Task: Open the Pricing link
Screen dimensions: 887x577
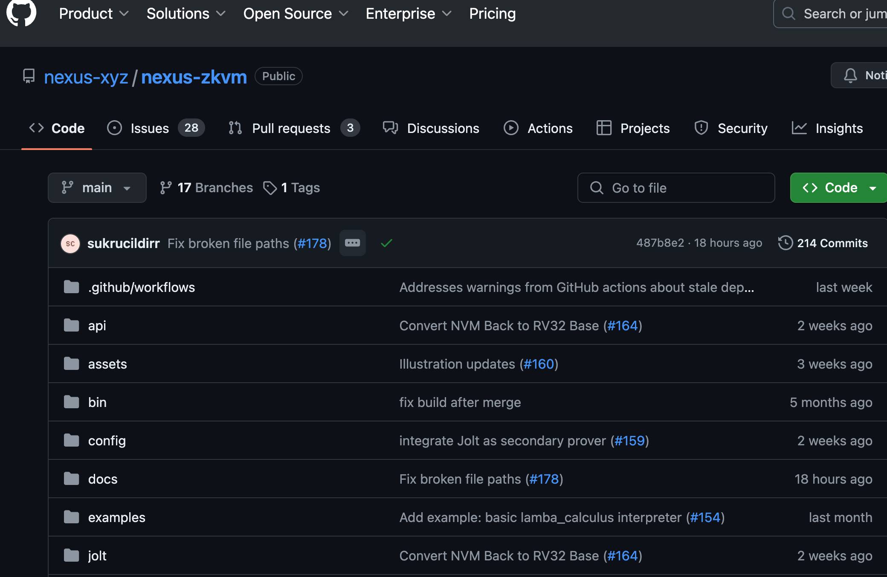Action: tap(492, 14)
